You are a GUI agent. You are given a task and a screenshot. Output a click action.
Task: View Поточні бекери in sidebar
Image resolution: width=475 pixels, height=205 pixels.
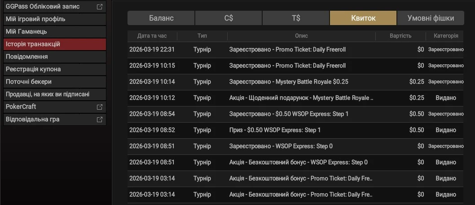click(x=55, y=82)
